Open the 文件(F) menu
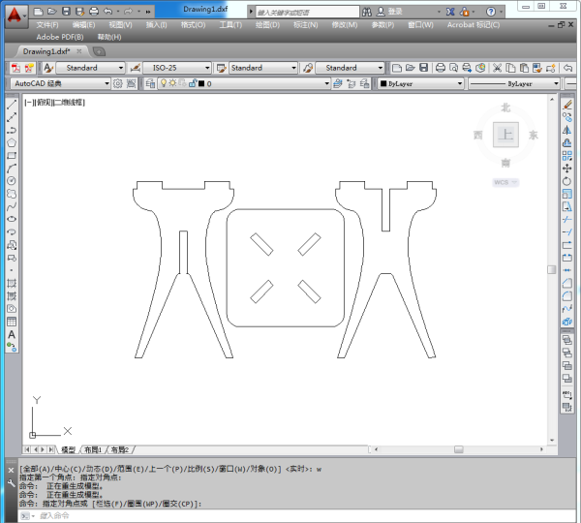The height and width of the screenshot is (523, 581). [47, 25]
